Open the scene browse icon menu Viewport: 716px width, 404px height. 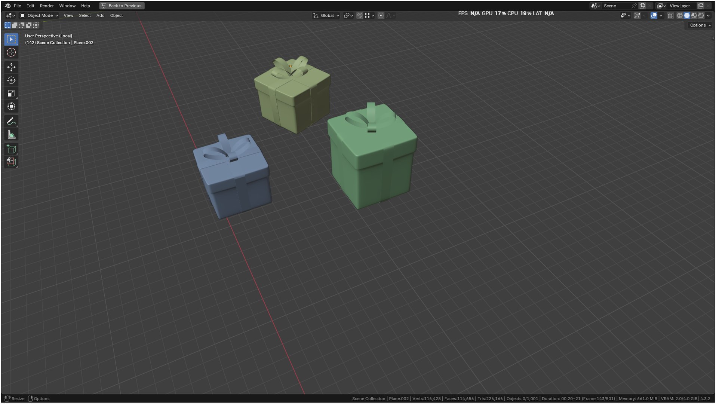tap(595, 6)
